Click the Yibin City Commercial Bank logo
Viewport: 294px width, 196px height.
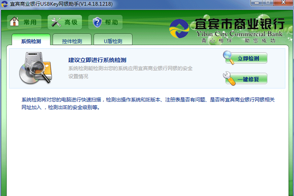point(179,29)
